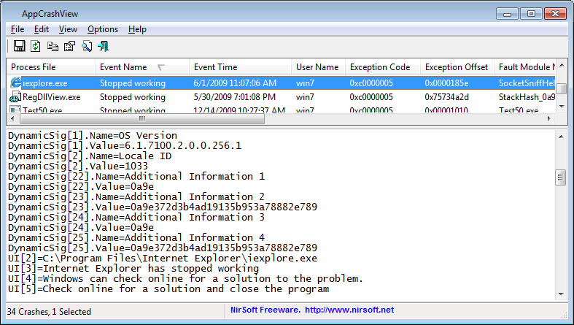
Task: Click the DynamicSig[2].Name=Locale ID line
Action: pyautogui.click(x=90, y=156)
